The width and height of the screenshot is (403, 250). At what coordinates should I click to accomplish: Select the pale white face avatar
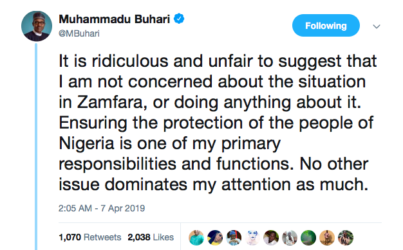pyautogui.click(x=252, y=238)
